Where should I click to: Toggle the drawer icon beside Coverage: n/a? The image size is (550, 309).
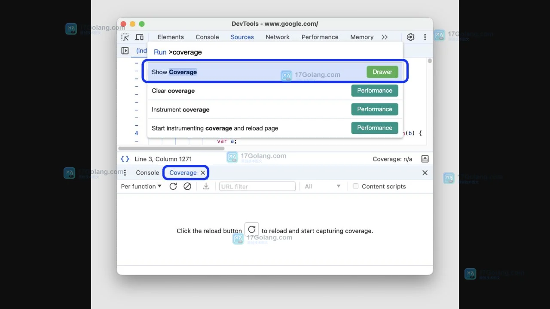(425, 159)
